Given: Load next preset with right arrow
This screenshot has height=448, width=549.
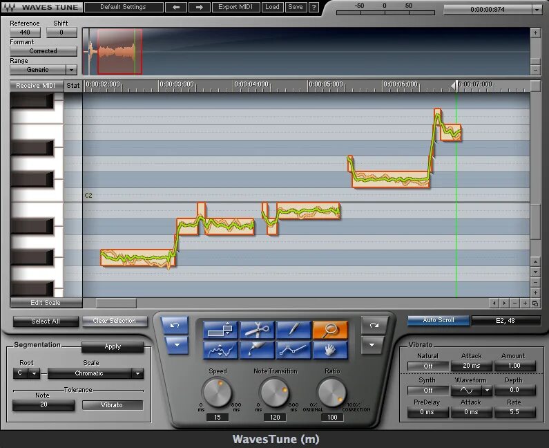Looking at the screenshot, I should (199, 7).
